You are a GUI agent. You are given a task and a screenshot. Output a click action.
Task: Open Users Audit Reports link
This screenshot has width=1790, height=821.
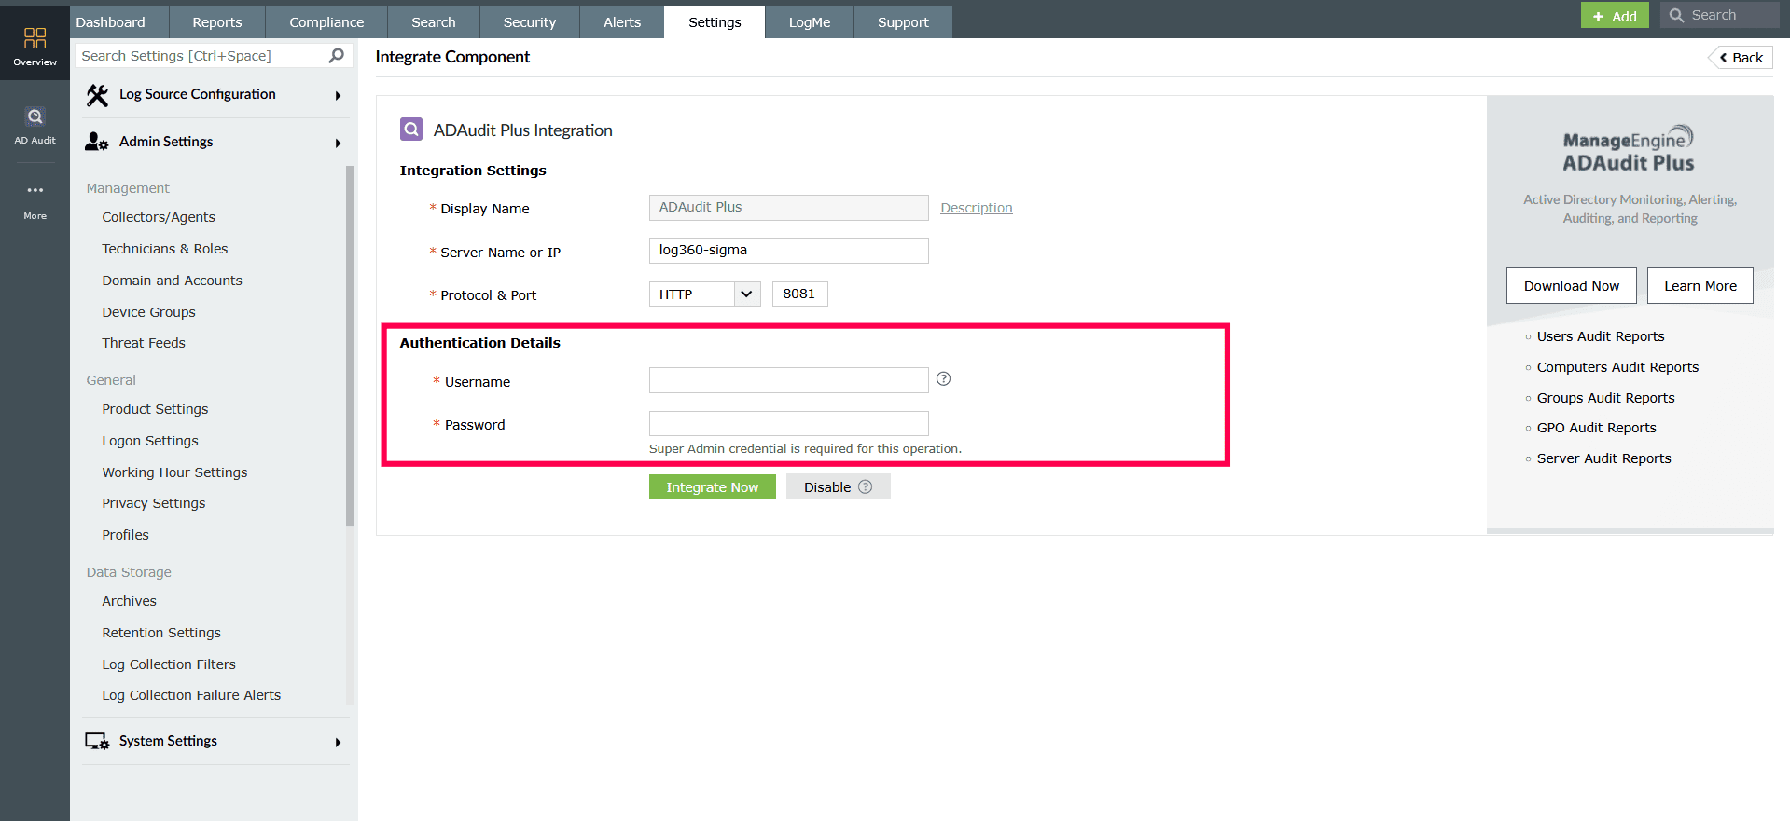(1601, 336)
